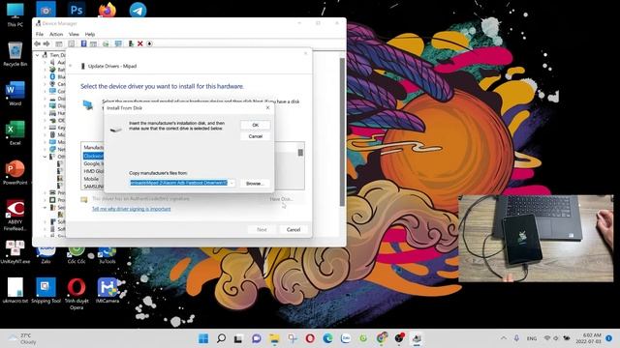
Task: Click the blue Help icon in Device Manager toolbar
Action: pos(84,43)
